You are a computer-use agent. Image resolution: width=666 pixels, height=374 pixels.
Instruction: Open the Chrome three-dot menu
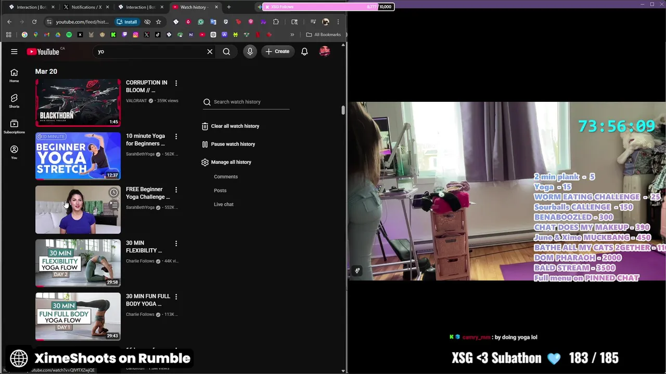click(338, 22)
